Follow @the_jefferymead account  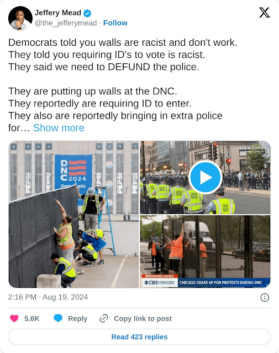(115, 23)
